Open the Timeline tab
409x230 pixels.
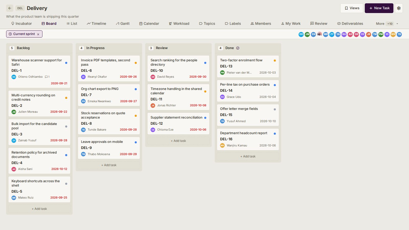coord(96,24)
